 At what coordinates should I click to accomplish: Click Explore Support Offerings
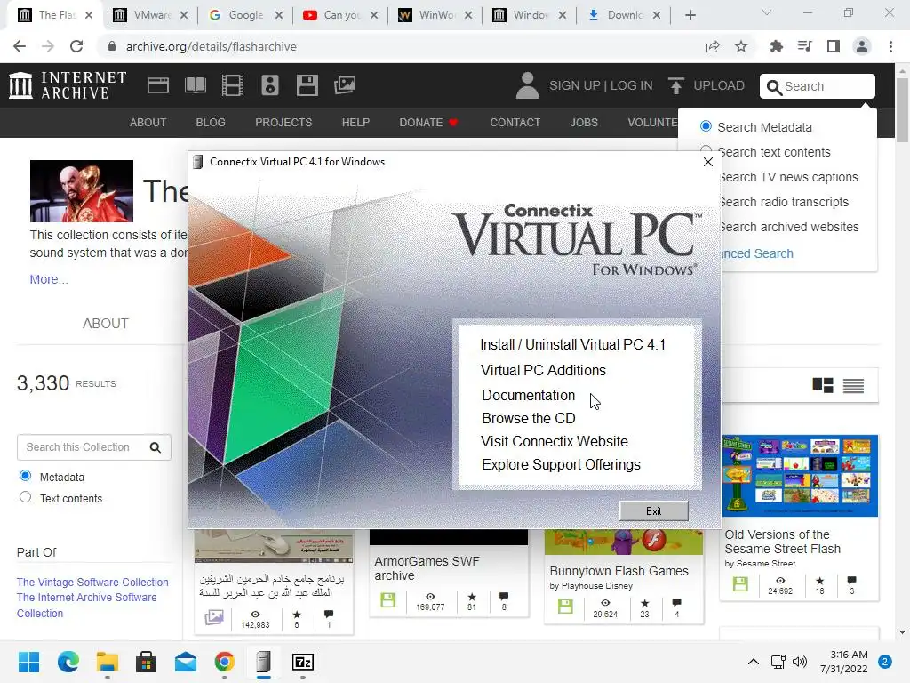562,464
